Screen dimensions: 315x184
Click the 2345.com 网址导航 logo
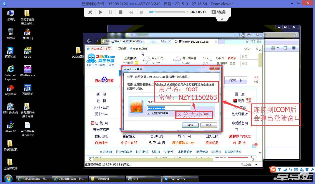(x=101, y=60)
